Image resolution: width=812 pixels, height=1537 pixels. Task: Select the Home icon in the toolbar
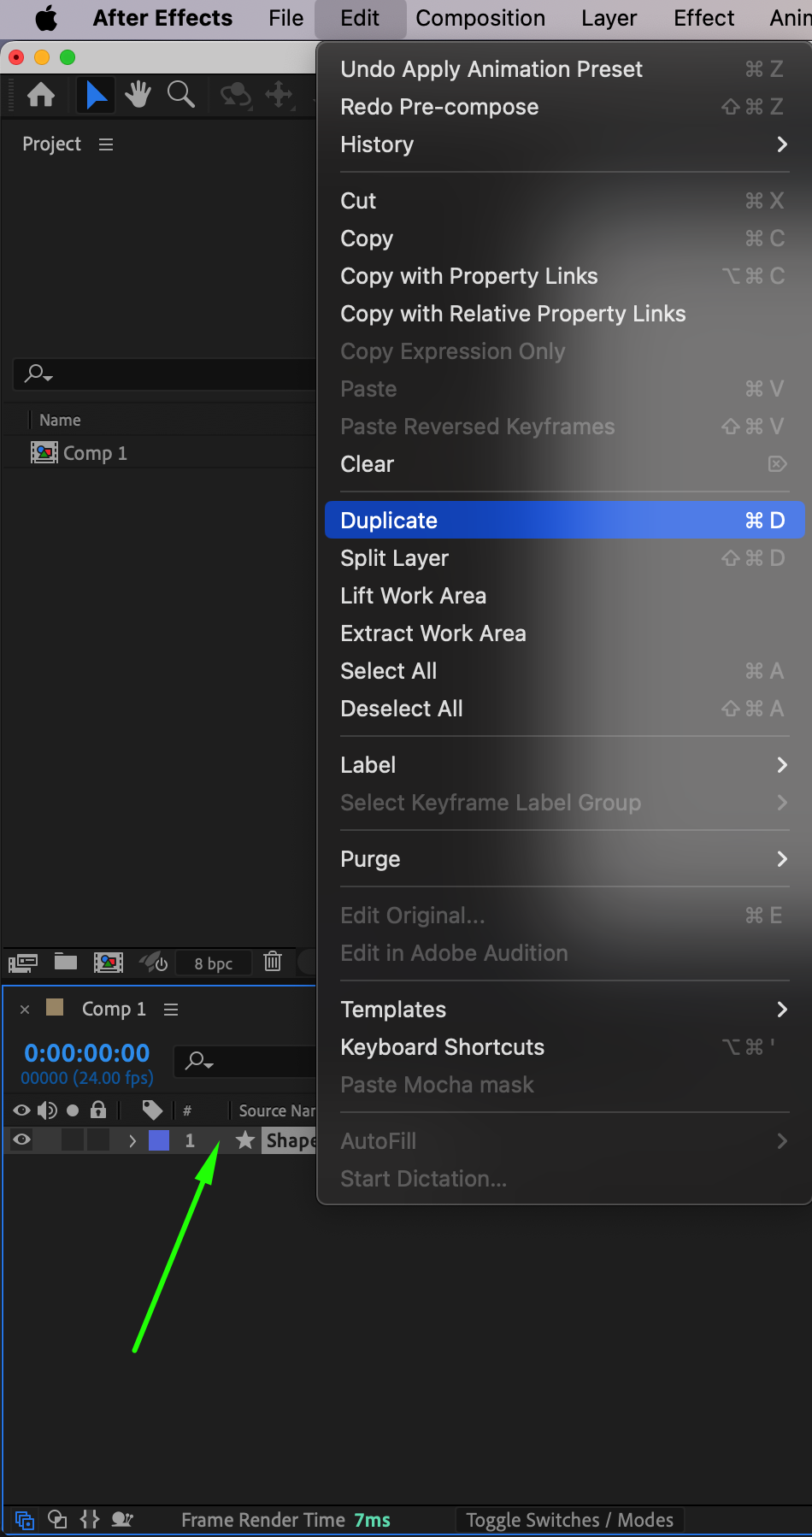pyautogui.click(x=41, y=95)
